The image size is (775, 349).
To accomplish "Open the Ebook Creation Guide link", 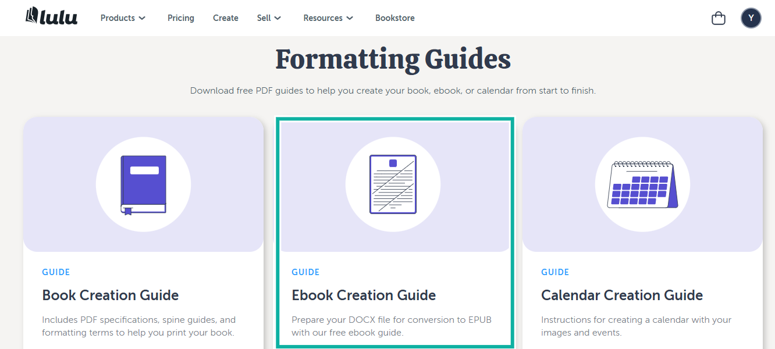I will (364, 295).
